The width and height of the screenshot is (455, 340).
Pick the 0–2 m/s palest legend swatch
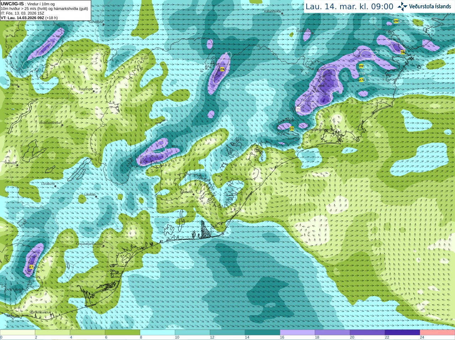coord(17,333)
